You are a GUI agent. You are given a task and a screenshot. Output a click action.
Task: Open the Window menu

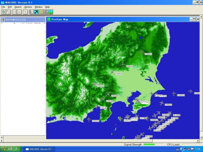point(38,7)
